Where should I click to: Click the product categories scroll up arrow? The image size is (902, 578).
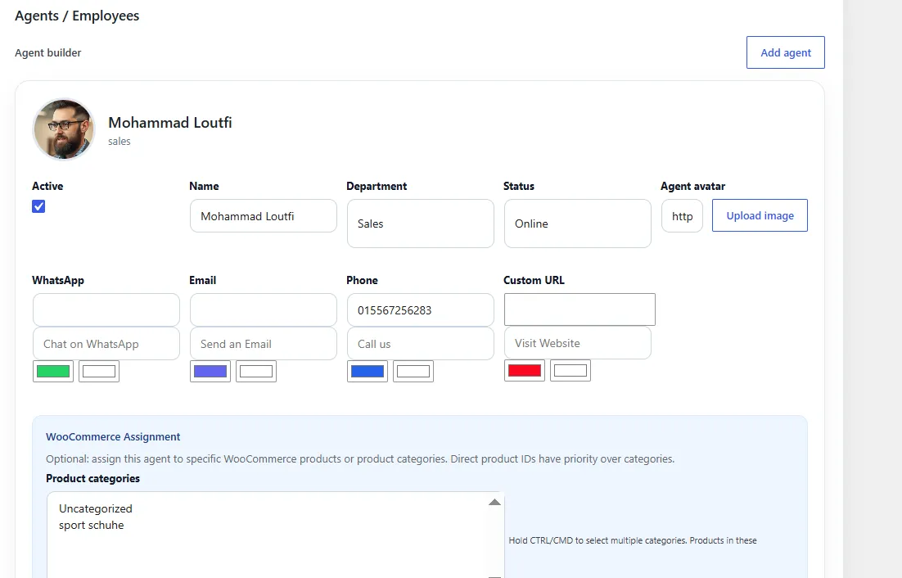tap(494, 502)
